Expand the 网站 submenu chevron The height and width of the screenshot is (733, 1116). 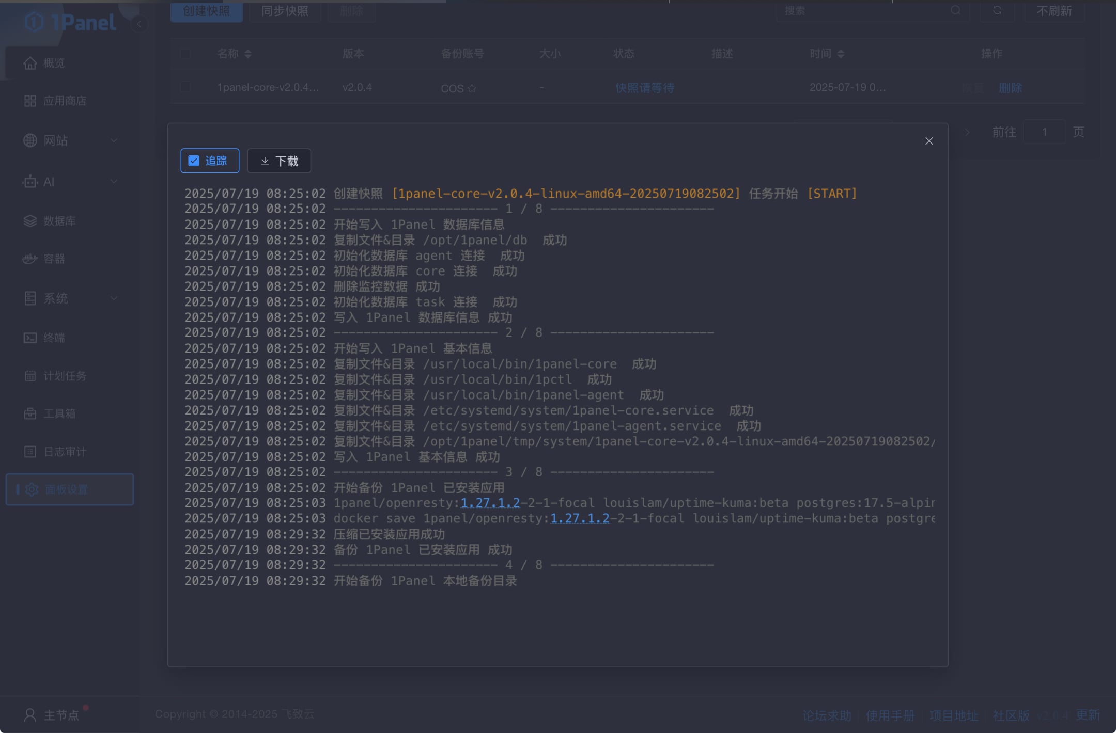point(114,140)
